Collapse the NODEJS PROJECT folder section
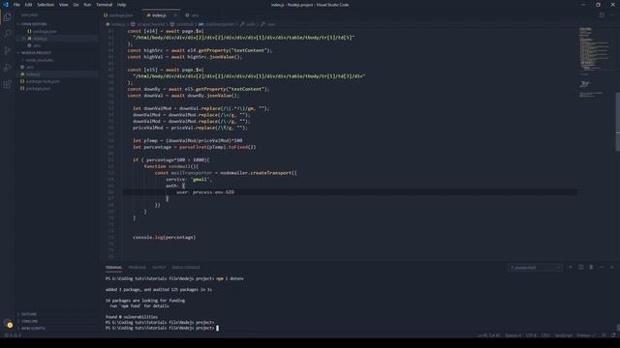 click(x=56, y=53)
